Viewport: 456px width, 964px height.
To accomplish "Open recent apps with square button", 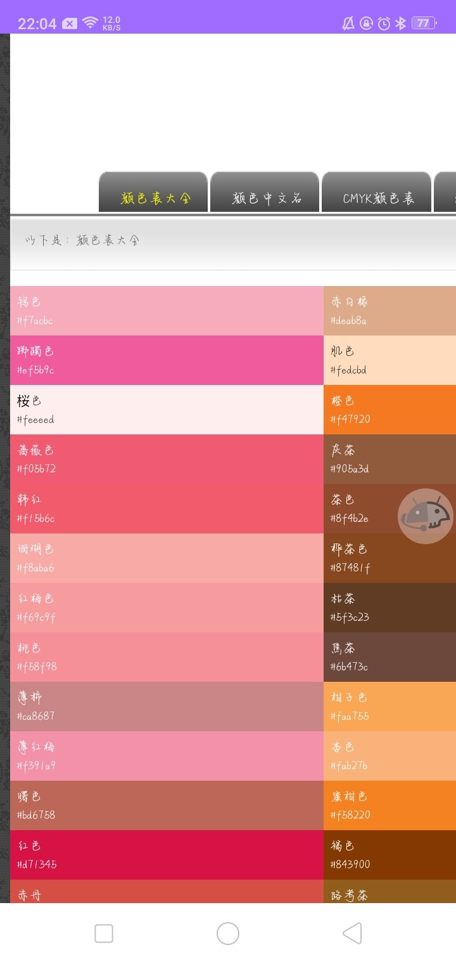I will click(104, 934).
